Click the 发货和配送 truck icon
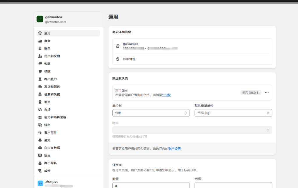This screenshot has height=188, width=298. [x=40, y=87]
